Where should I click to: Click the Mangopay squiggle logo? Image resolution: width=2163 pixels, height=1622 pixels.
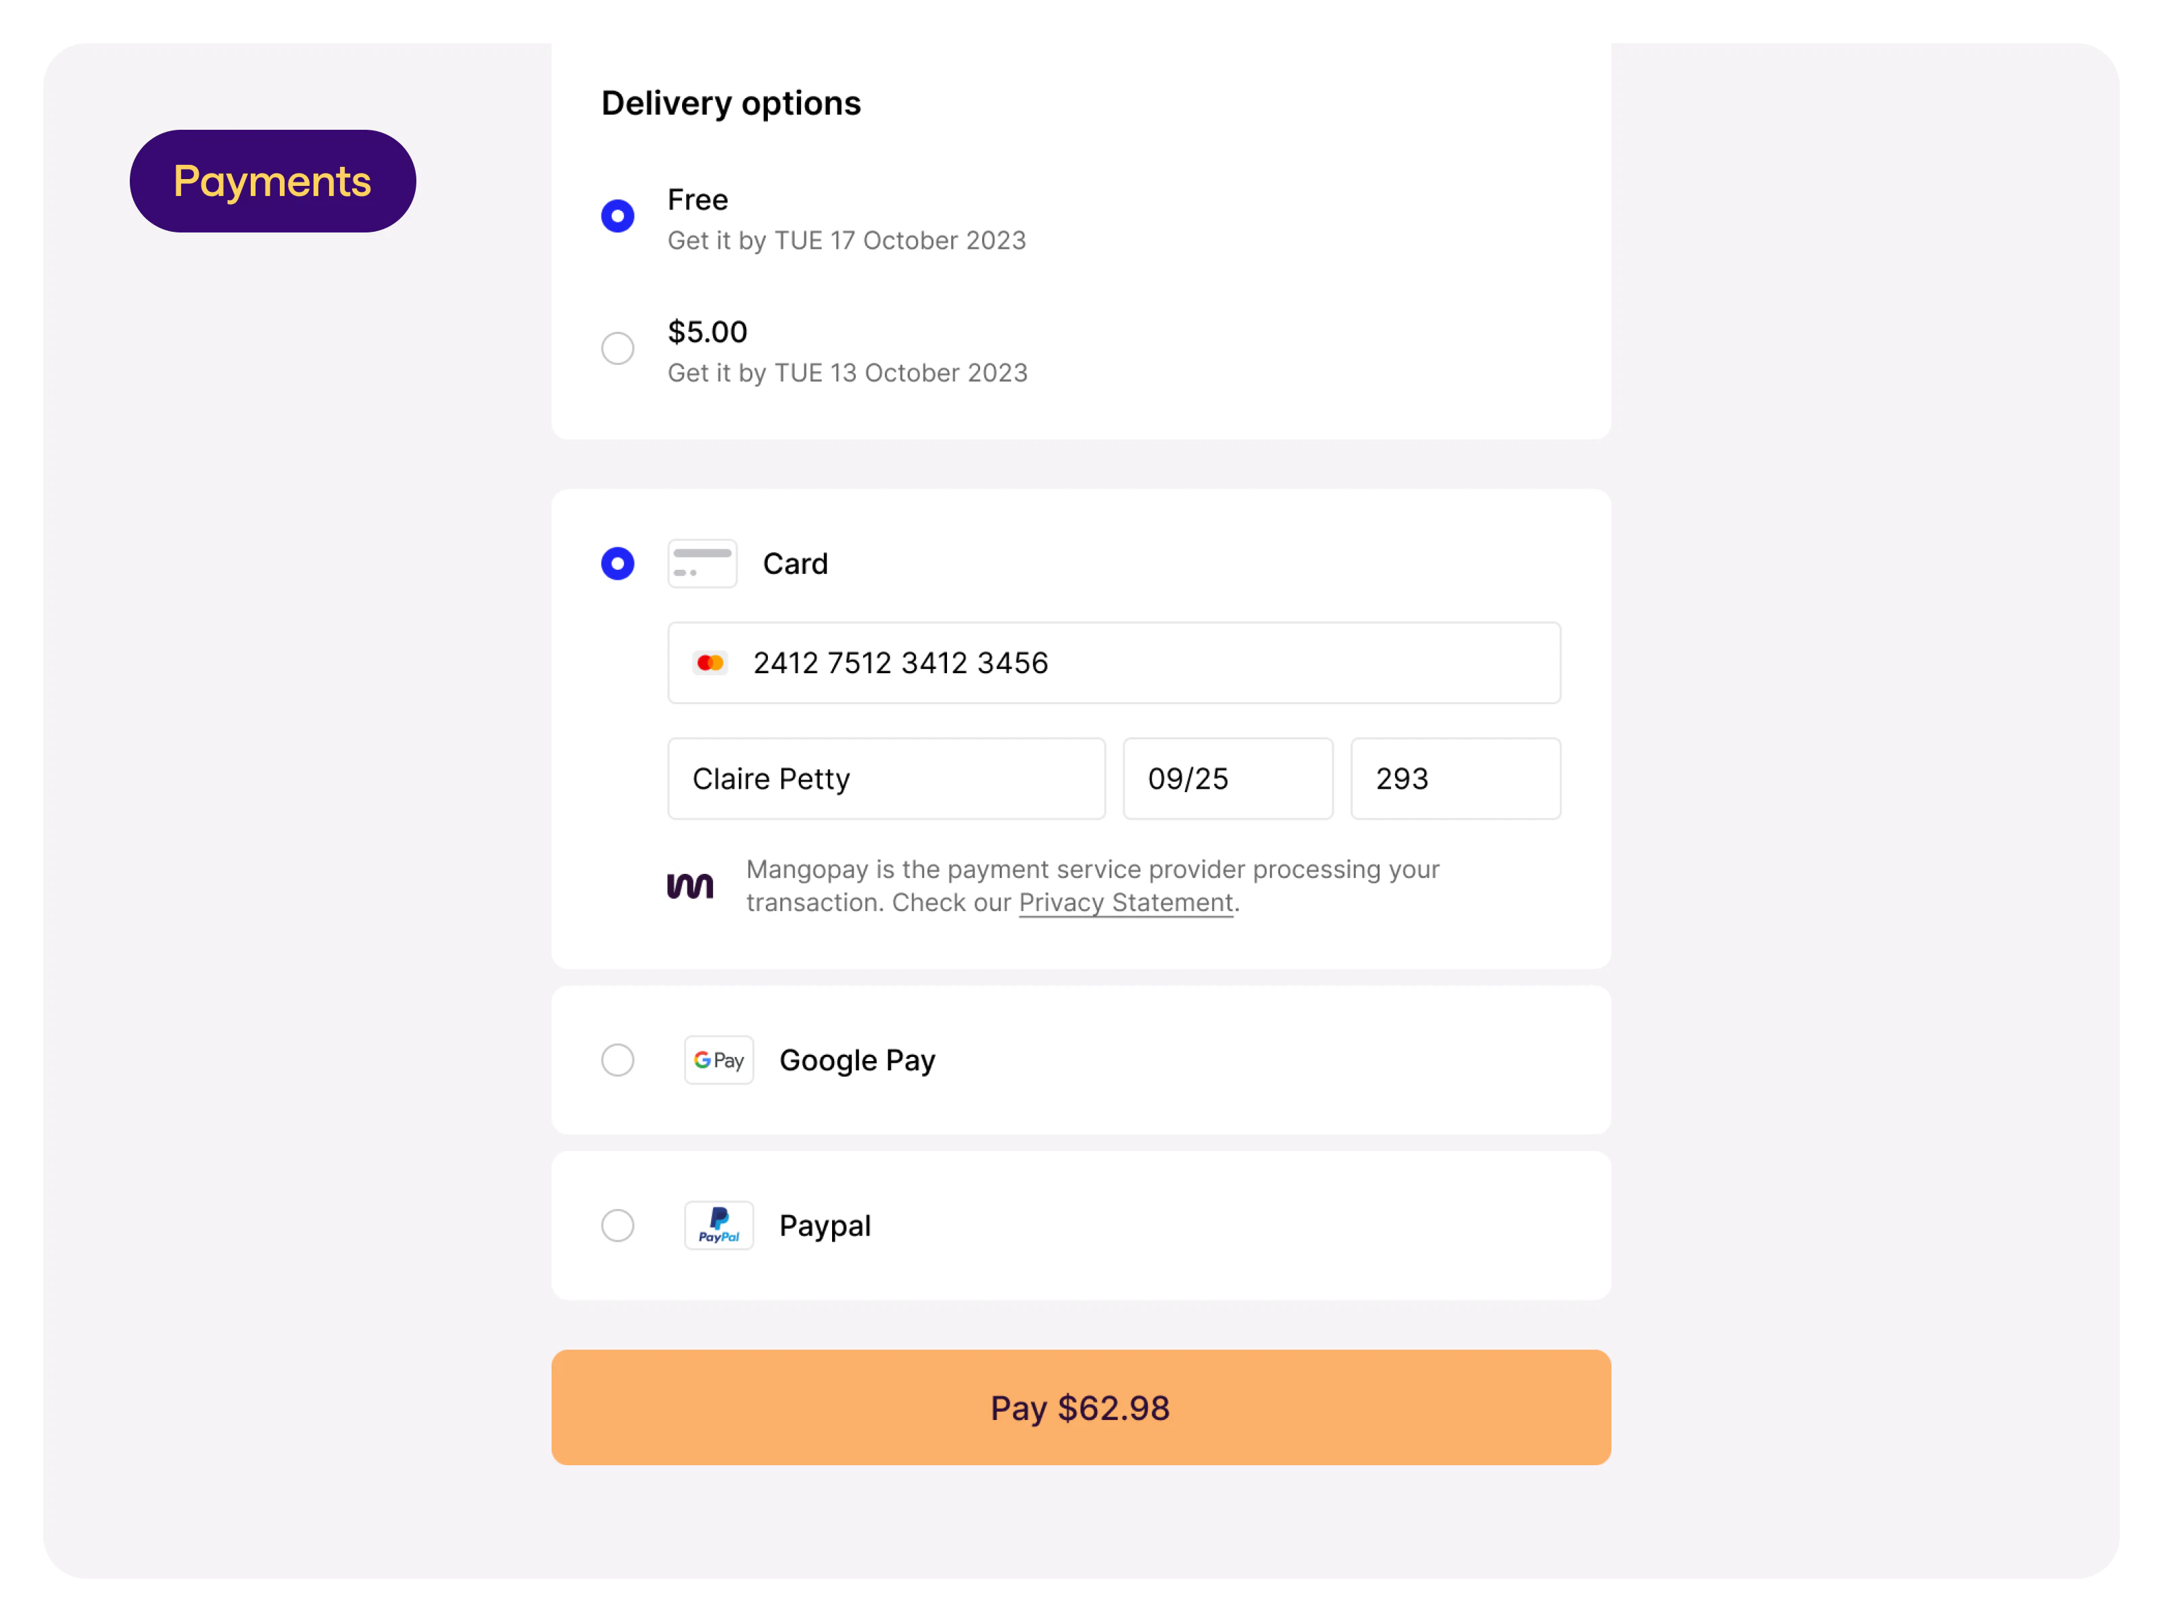point(691,885)
